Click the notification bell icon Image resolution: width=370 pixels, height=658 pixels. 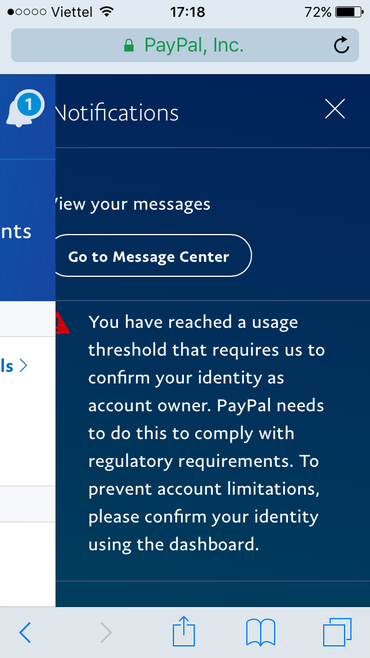click(25, 109)
